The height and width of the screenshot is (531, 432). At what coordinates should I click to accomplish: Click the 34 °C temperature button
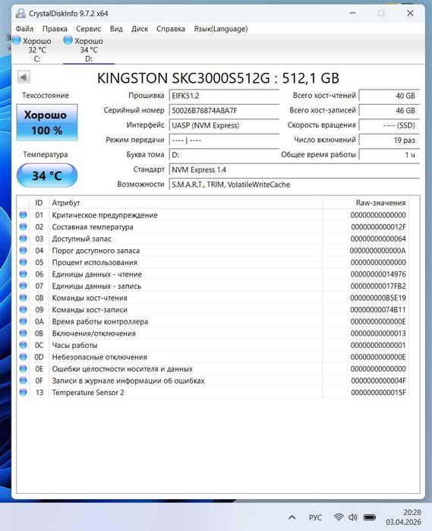pyautogui.click(x=47, y=175)
